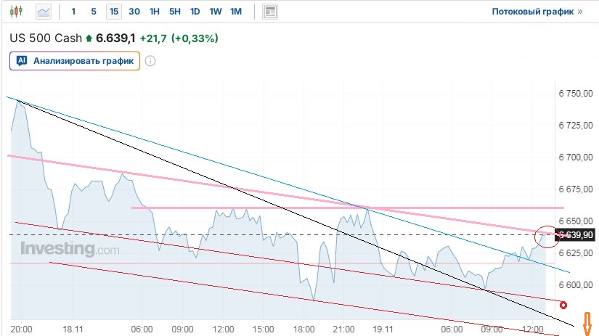Click the orange down arrow at chart corner
The image size is (599, 336).
pyautogui.click(x=589, y=323)
